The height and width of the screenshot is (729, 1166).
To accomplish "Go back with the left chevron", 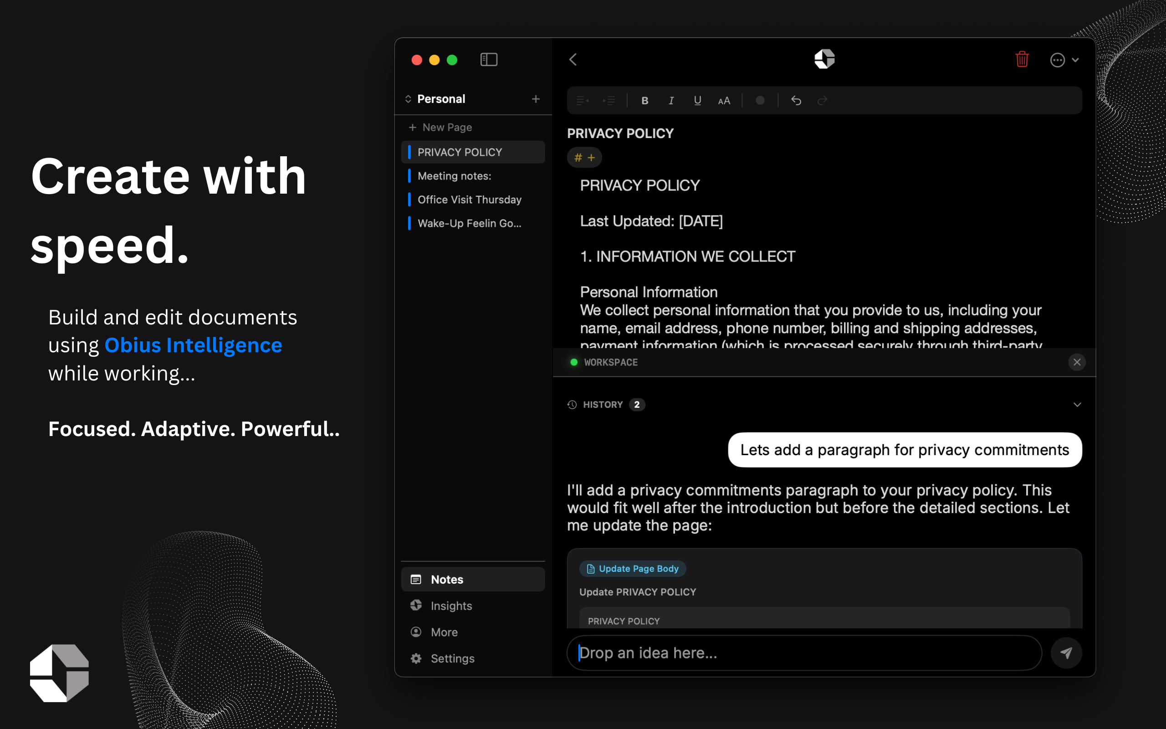I will click(573, 60).
